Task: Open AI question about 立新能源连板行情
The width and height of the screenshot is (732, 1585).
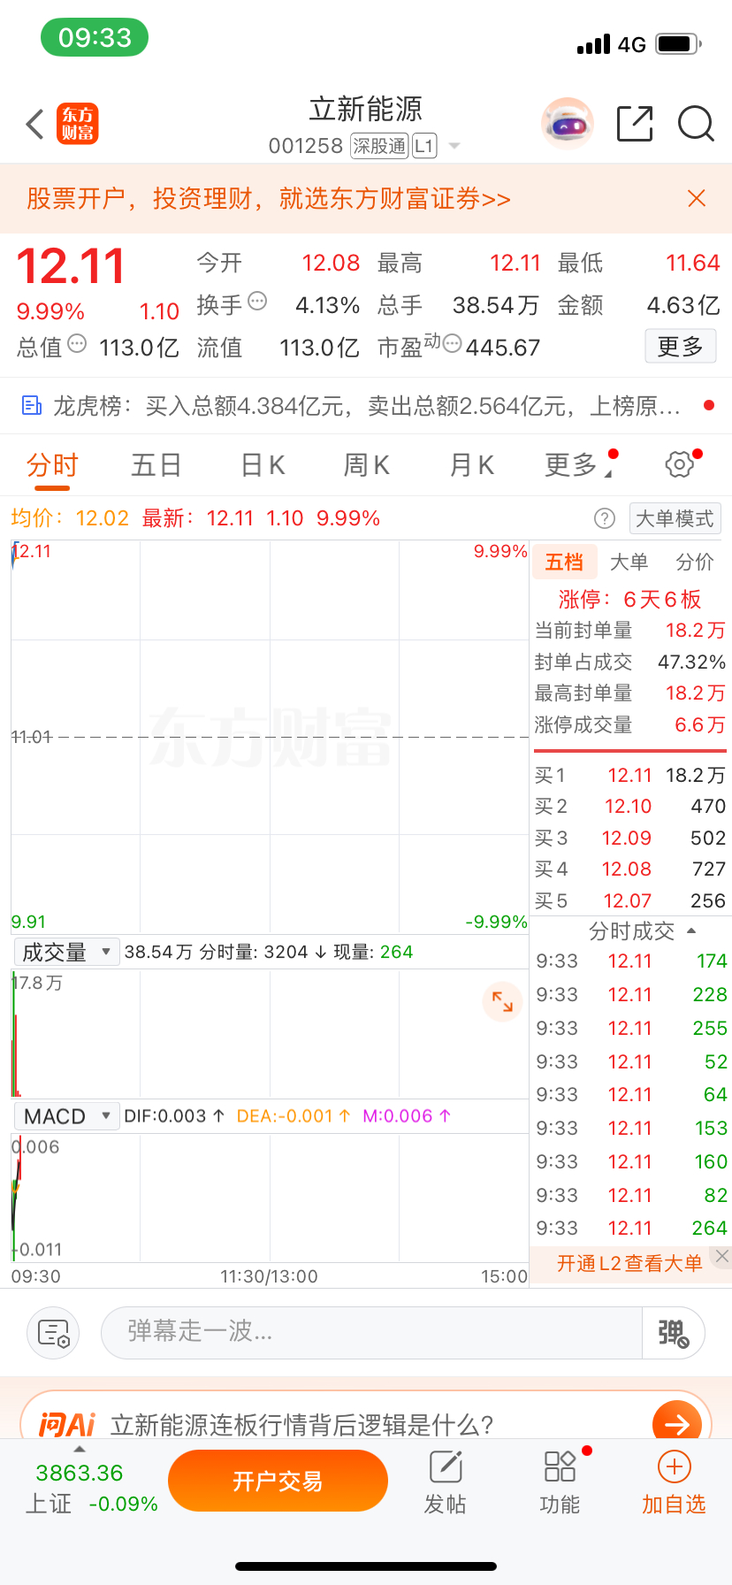Action: pos(302,1425)
